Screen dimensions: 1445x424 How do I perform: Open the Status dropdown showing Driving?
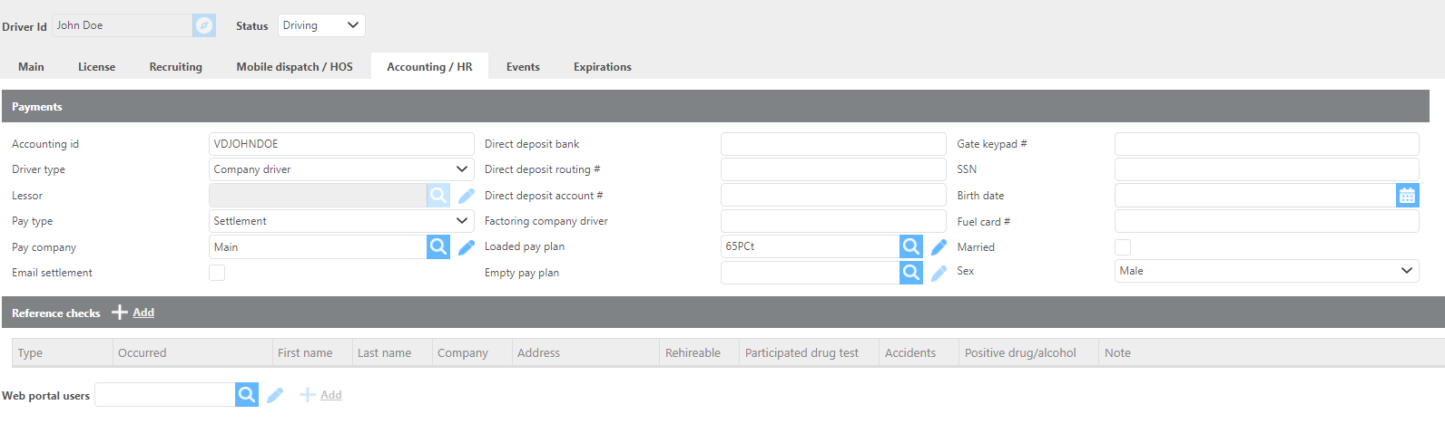320,25
